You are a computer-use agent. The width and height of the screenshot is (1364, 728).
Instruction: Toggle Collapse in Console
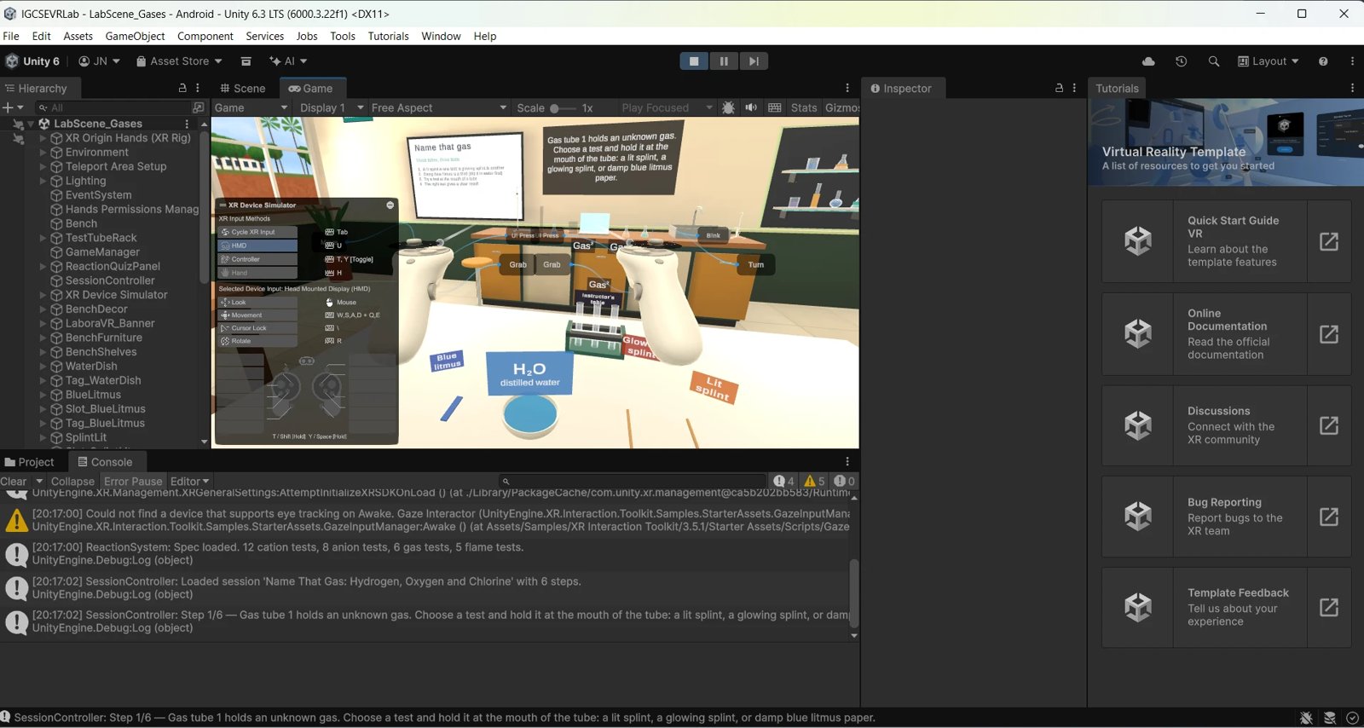pyautogui.click(x=72, y=482)
